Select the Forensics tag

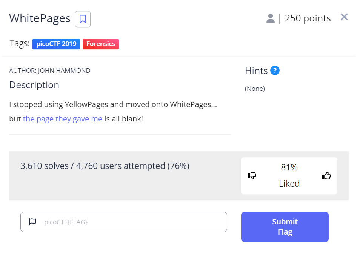100,44
